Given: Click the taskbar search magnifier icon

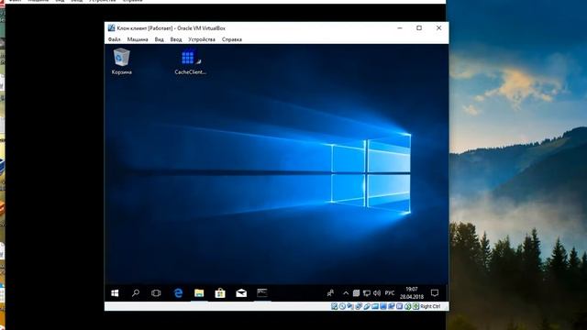Looking at the screenshot, I should coord(136,293).
